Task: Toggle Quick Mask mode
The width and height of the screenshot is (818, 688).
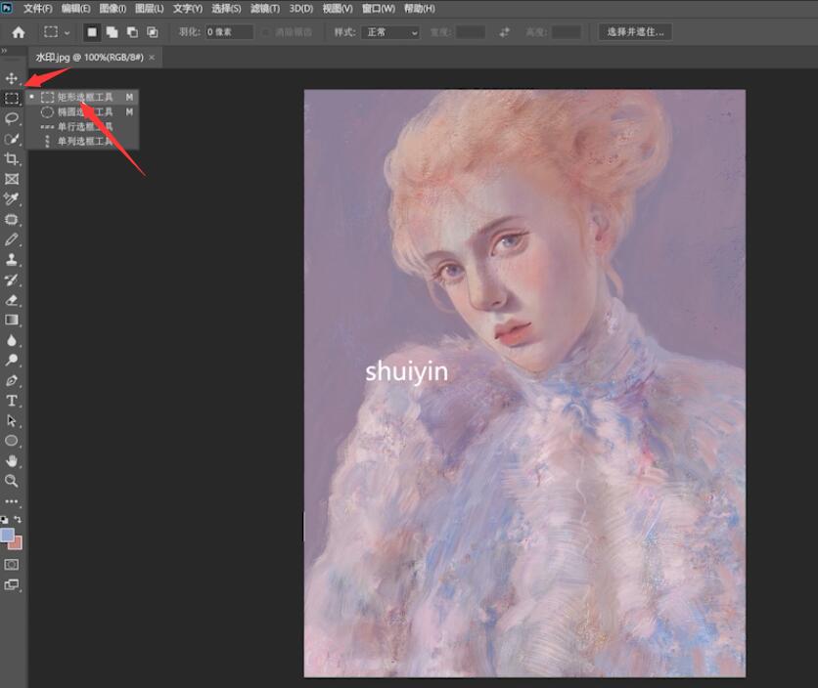Action: pyautogui.click(x=12, y=565)
